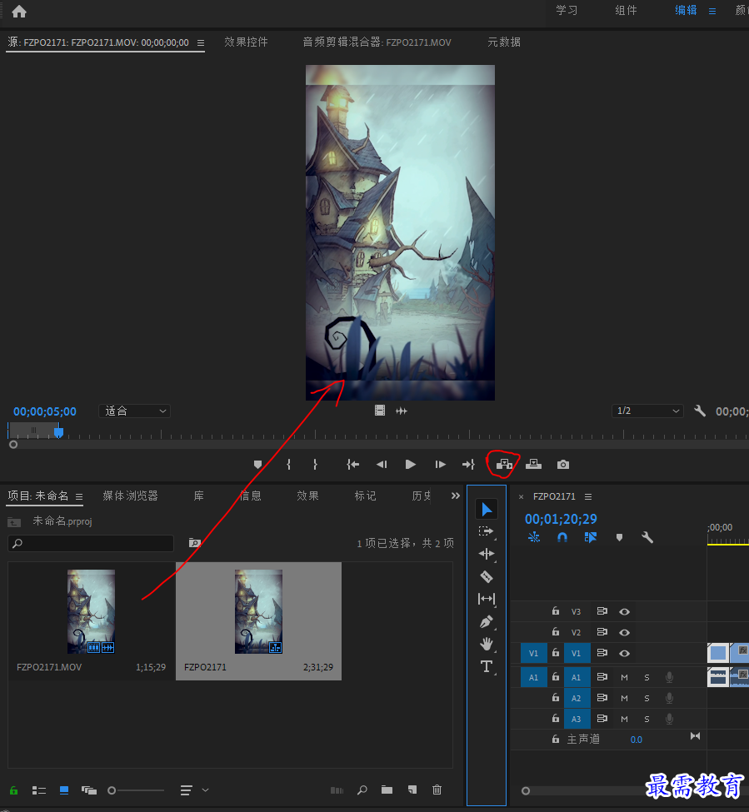Go to the Home screen icon
The width and height of the screenshot is (749, 812).
click(x=19, y=12)
